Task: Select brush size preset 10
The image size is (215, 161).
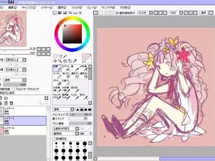Action: (x=56, y=145)
